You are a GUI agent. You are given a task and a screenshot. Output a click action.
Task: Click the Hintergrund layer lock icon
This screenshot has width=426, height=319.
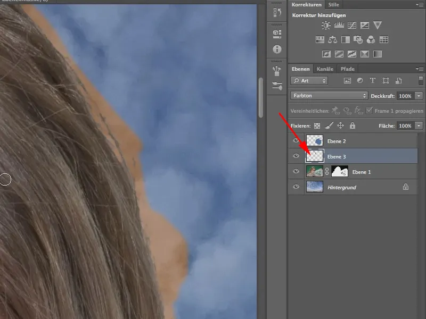(x=406, y=187)
